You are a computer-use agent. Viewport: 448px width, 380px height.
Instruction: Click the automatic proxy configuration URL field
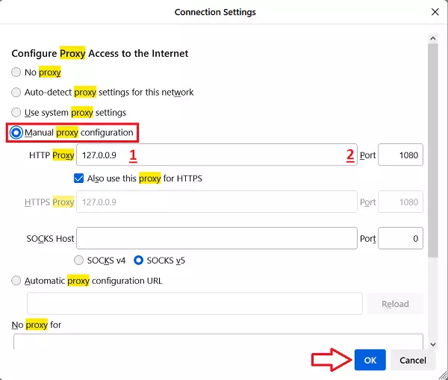point(194,304)
